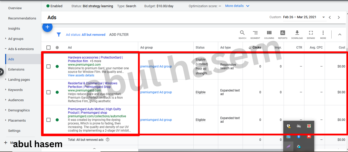Open Overview in the sidebar

pyautogui.click(x=15, y=8)
